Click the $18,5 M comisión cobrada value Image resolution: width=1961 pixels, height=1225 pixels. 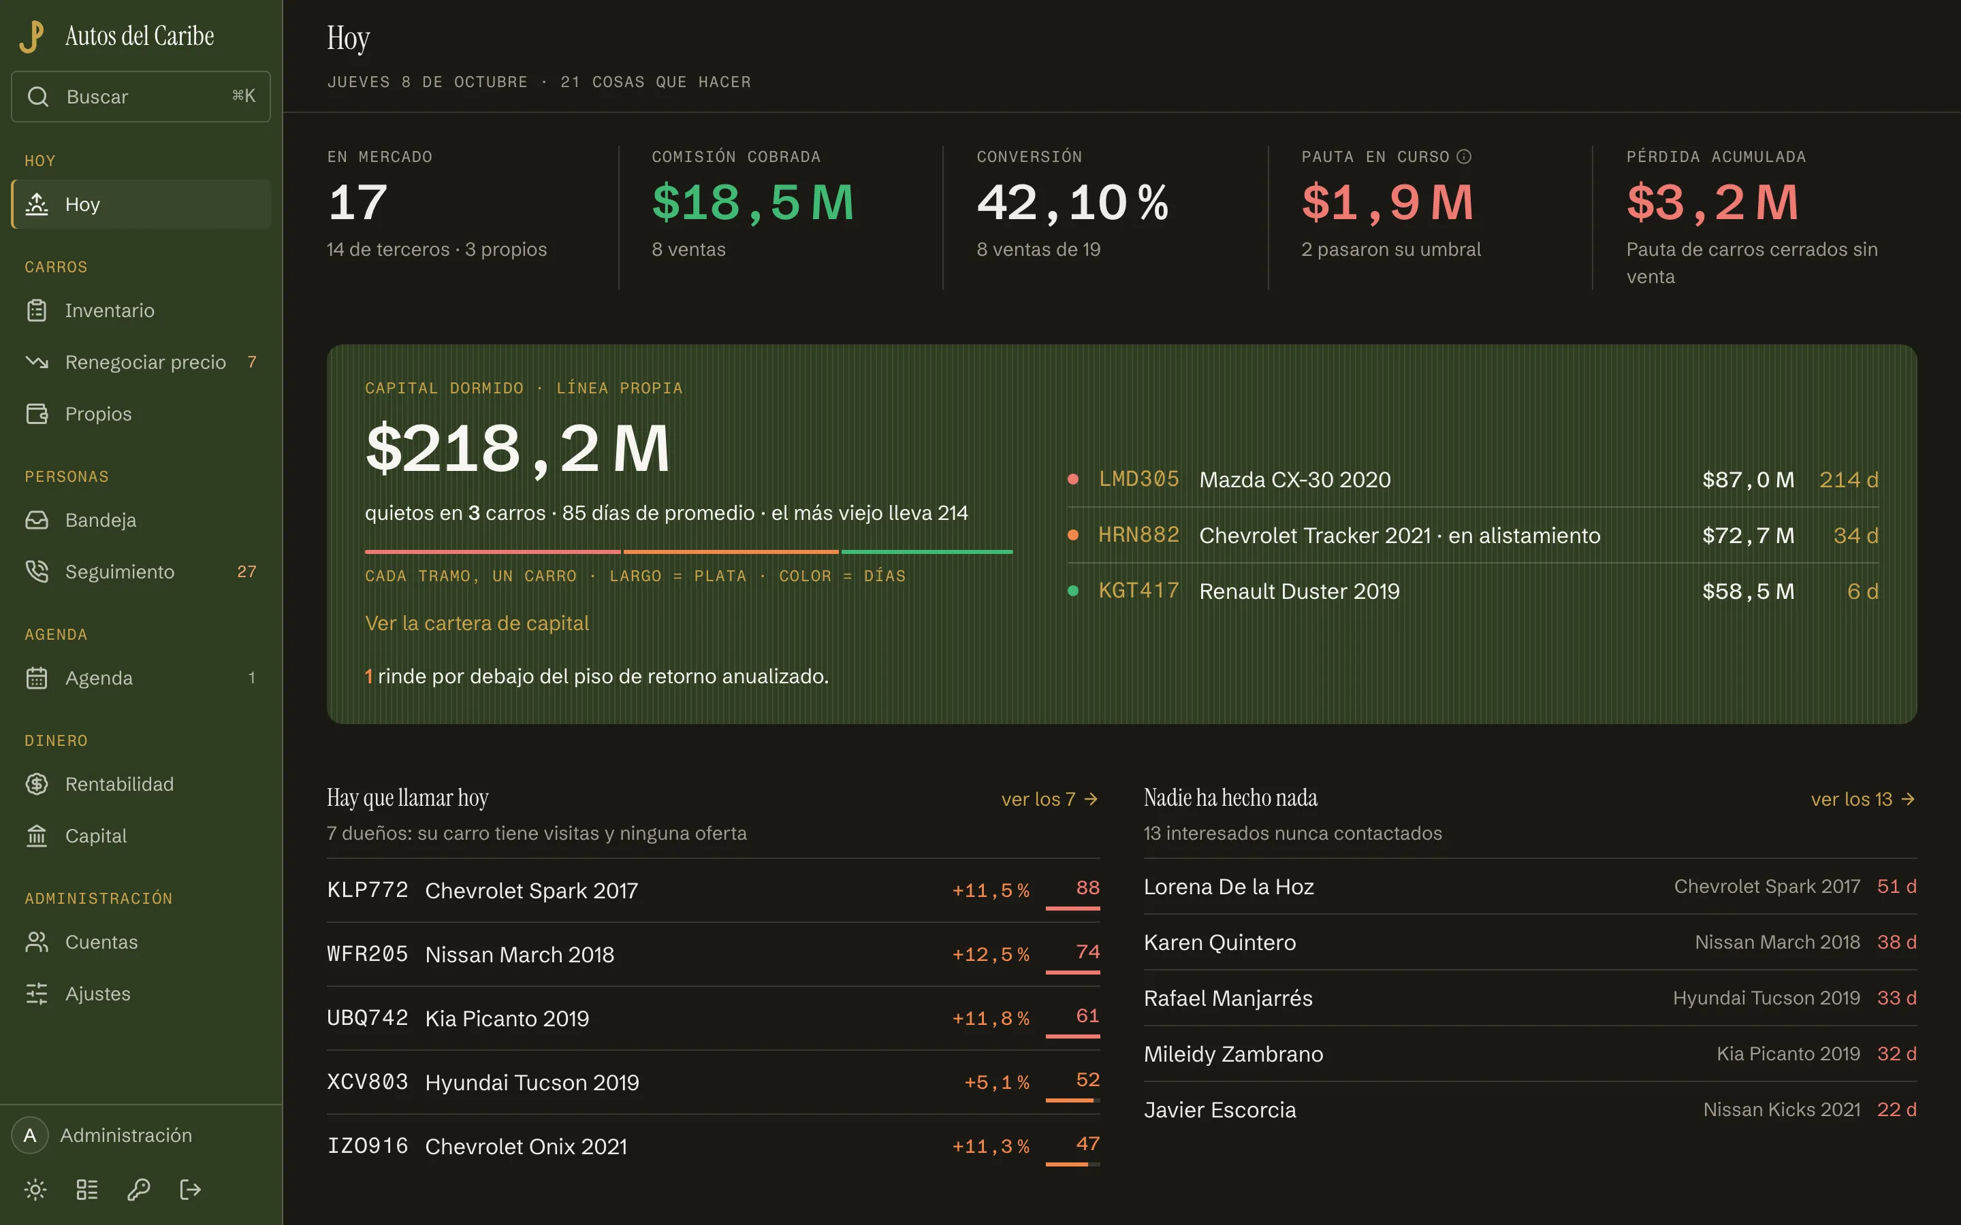coord(753,203)
